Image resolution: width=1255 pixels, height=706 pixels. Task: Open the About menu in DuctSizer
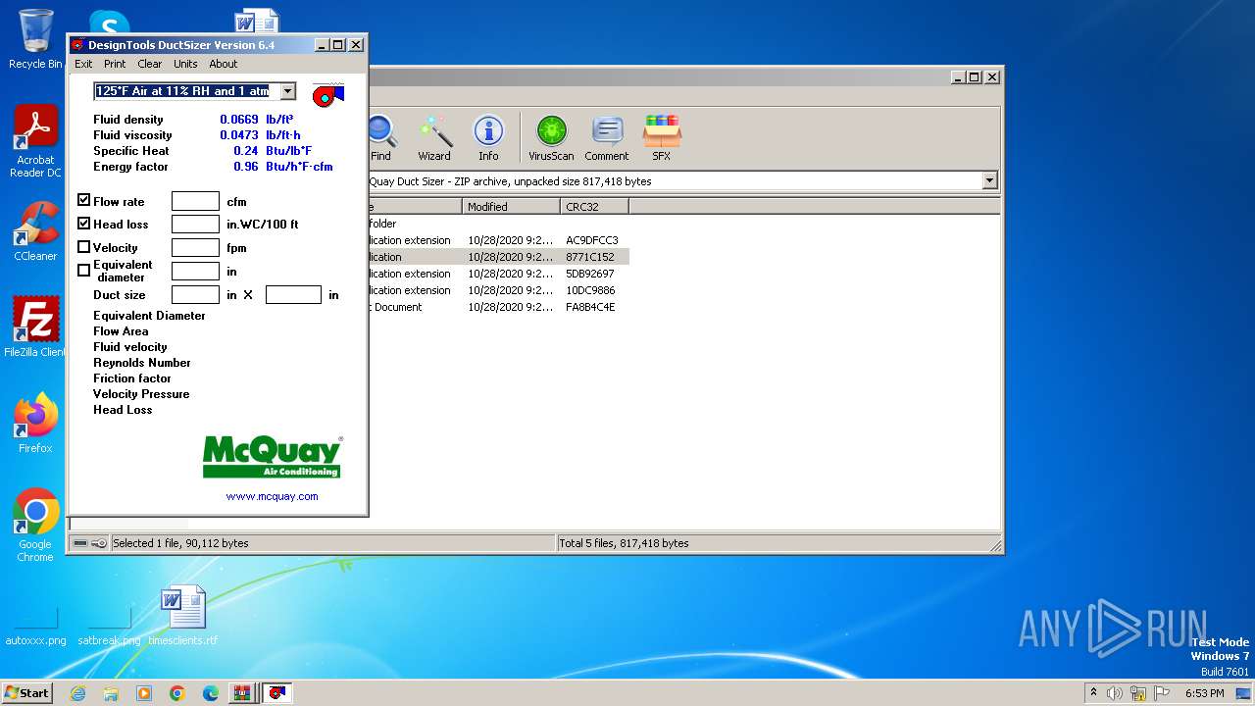[224, 64]
